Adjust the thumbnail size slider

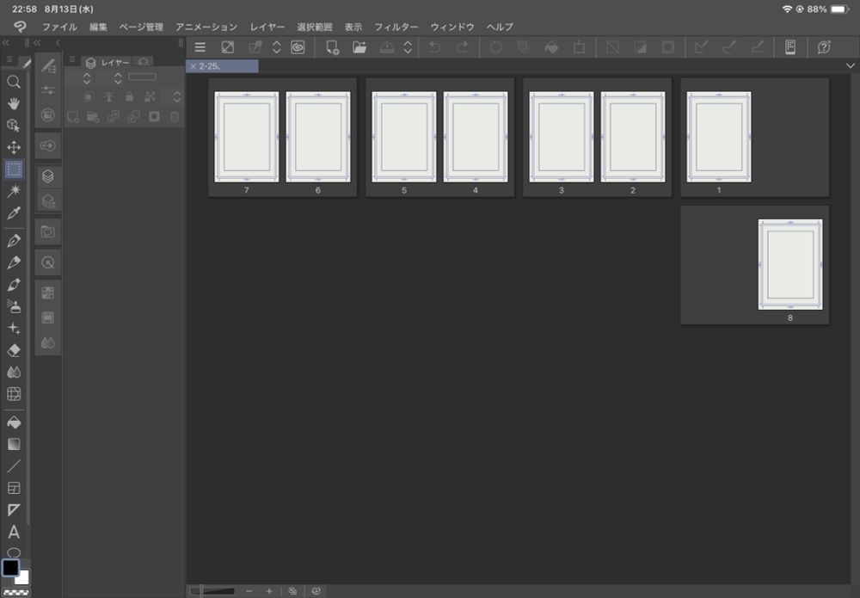click(212, 591)
